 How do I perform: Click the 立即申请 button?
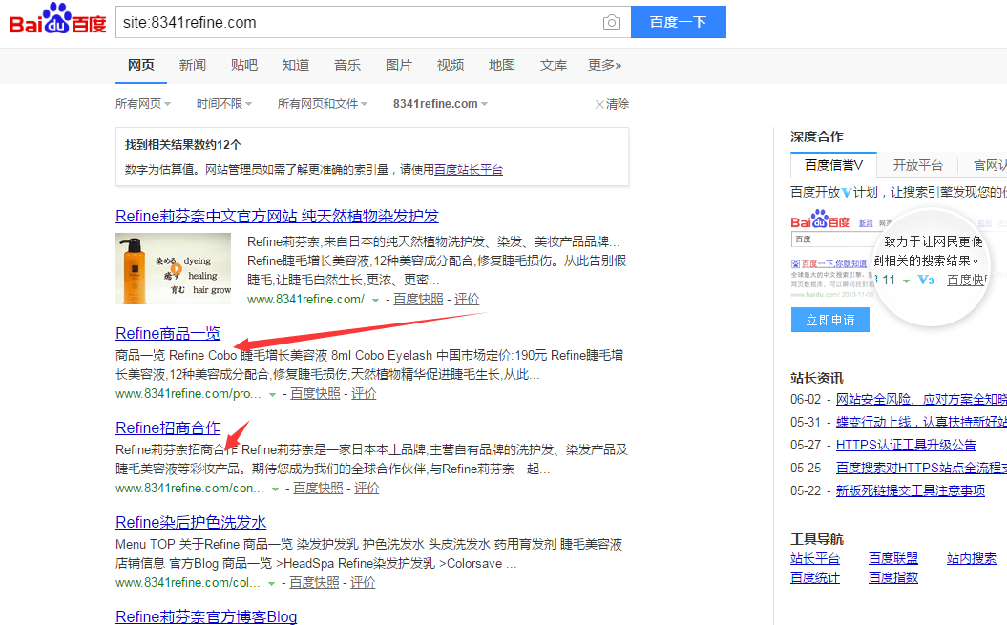click(x=829, y=320)
